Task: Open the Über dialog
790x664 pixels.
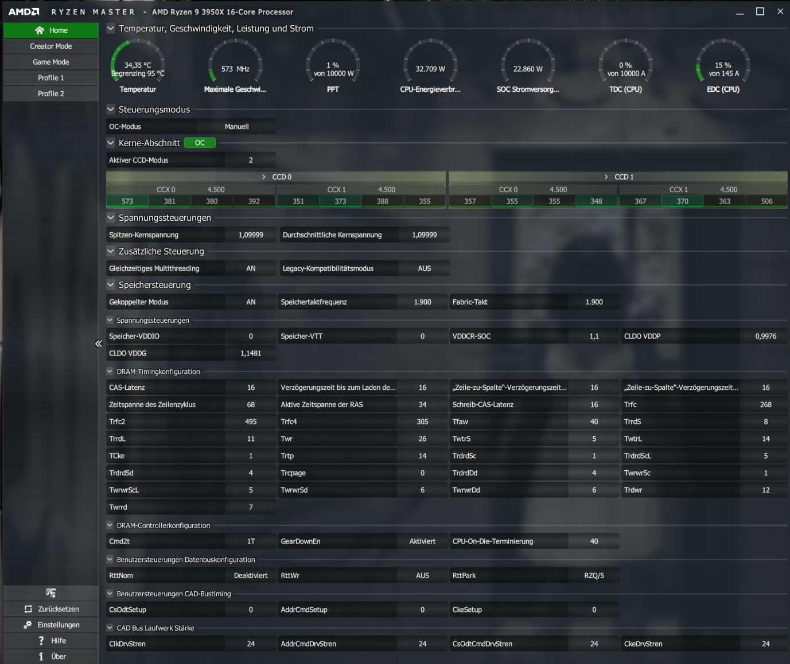Action: point(51,657)
